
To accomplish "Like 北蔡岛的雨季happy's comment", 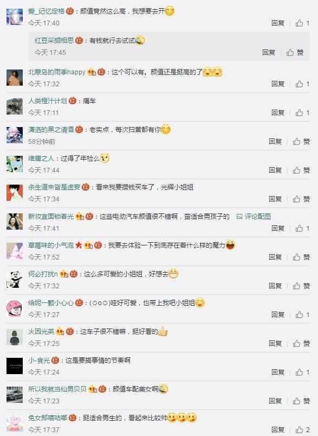I will (302, 84).
